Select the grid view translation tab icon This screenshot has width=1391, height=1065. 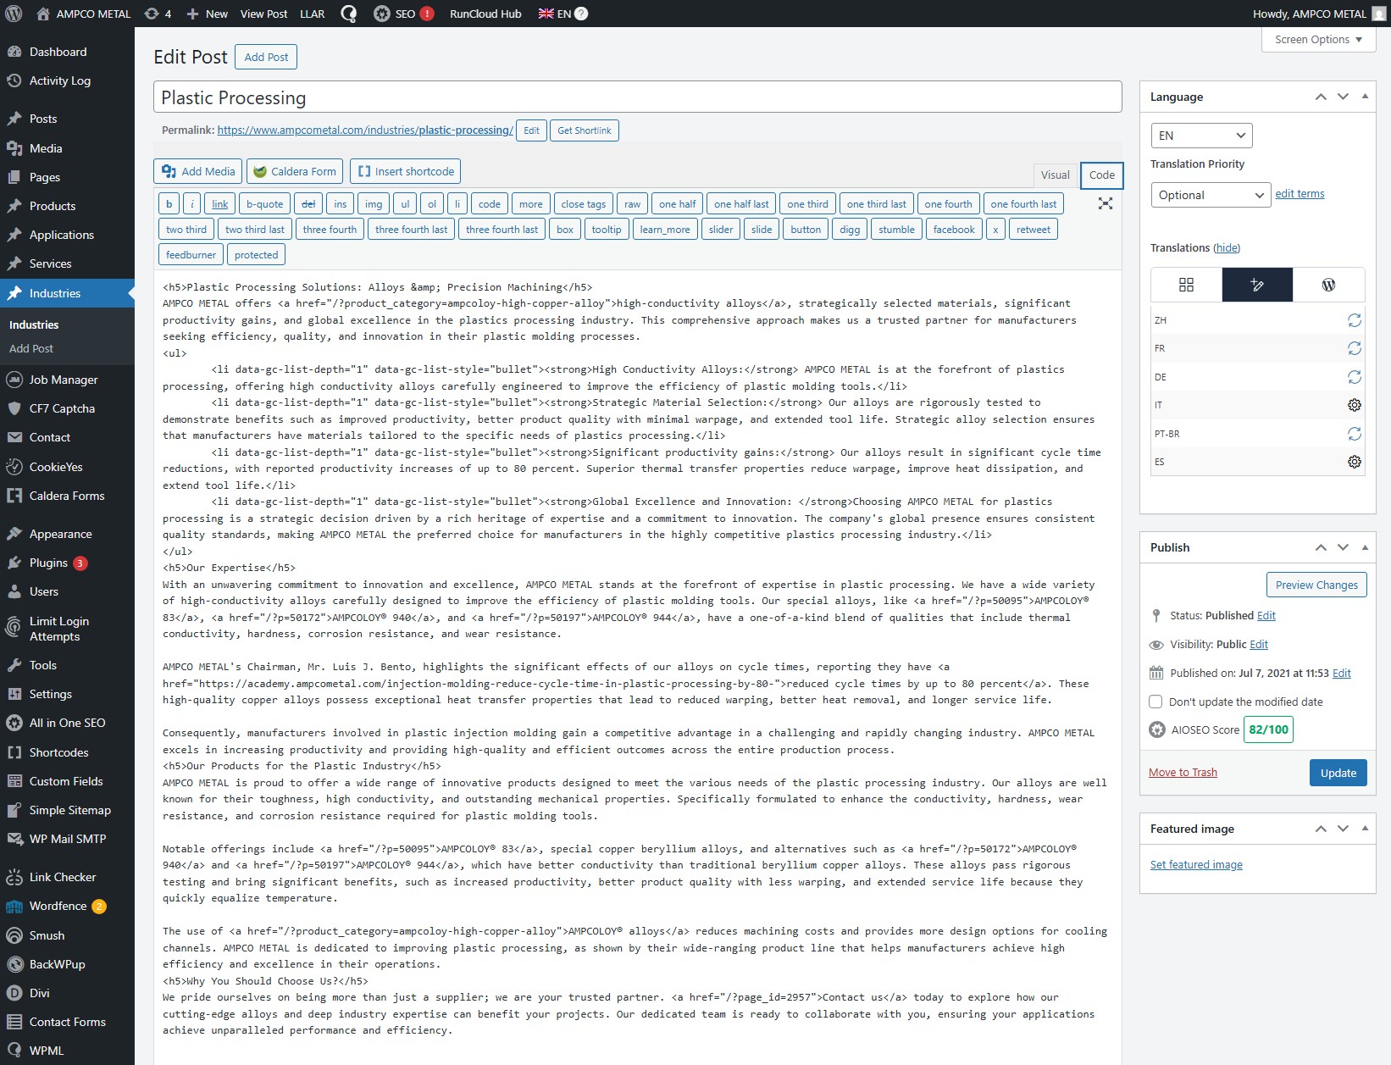pyautogui.click(x=1186, y=285)
